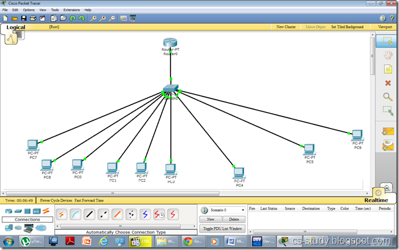Click the PC4 computer icon
Image resolution: width=399 pixels, height=250 pixels.
coord(239,173)
